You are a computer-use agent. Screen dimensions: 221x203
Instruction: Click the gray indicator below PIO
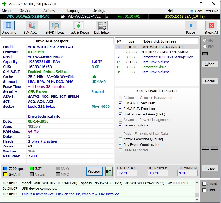205,54
